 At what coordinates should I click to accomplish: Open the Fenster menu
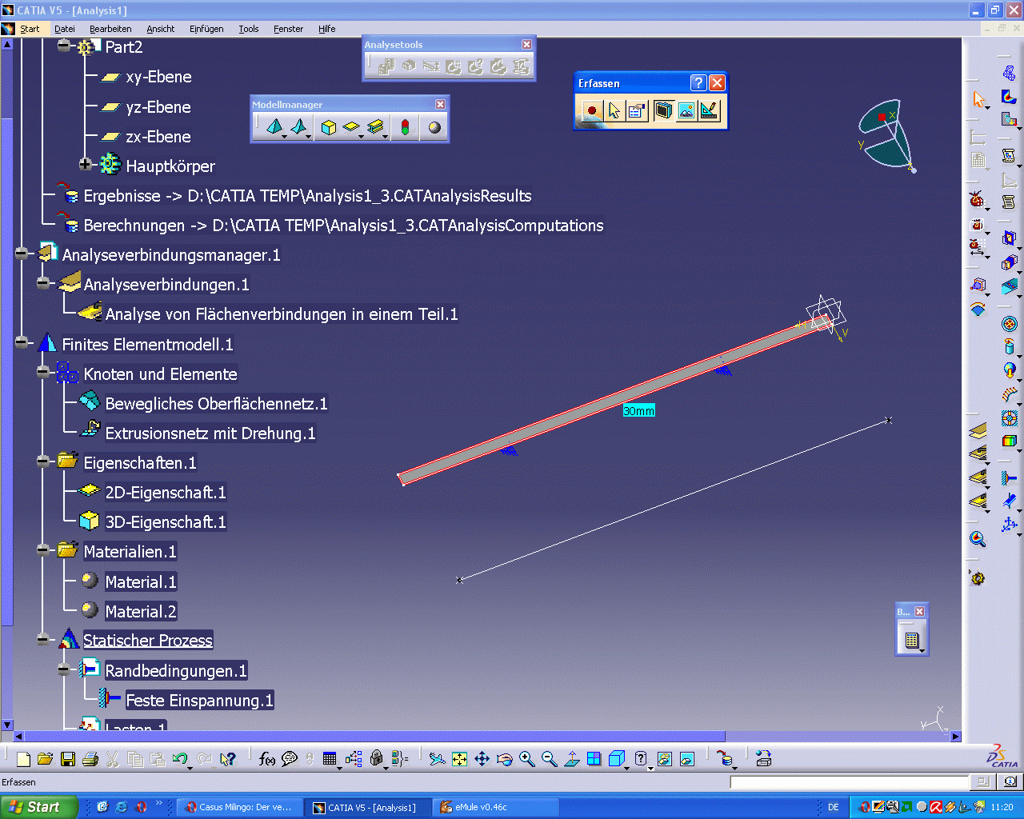pyautogui.click(x=289, y=29)
